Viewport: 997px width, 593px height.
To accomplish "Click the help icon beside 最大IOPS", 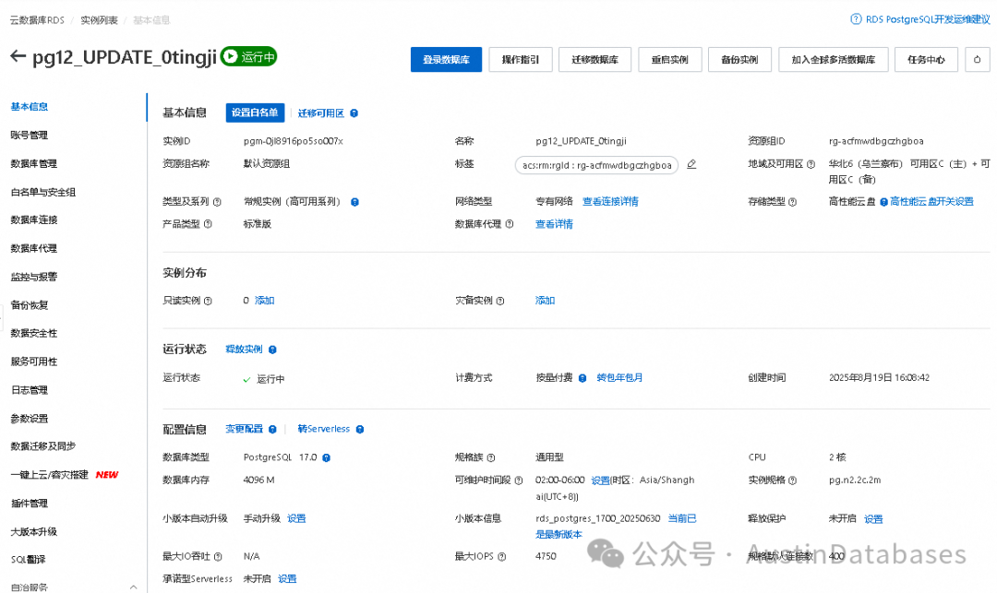I will pyautogui.click(x=501, y=557).
